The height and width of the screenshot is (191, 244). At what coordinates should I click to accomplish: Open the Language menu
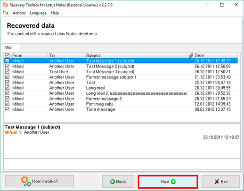click(x=38, y=13)
